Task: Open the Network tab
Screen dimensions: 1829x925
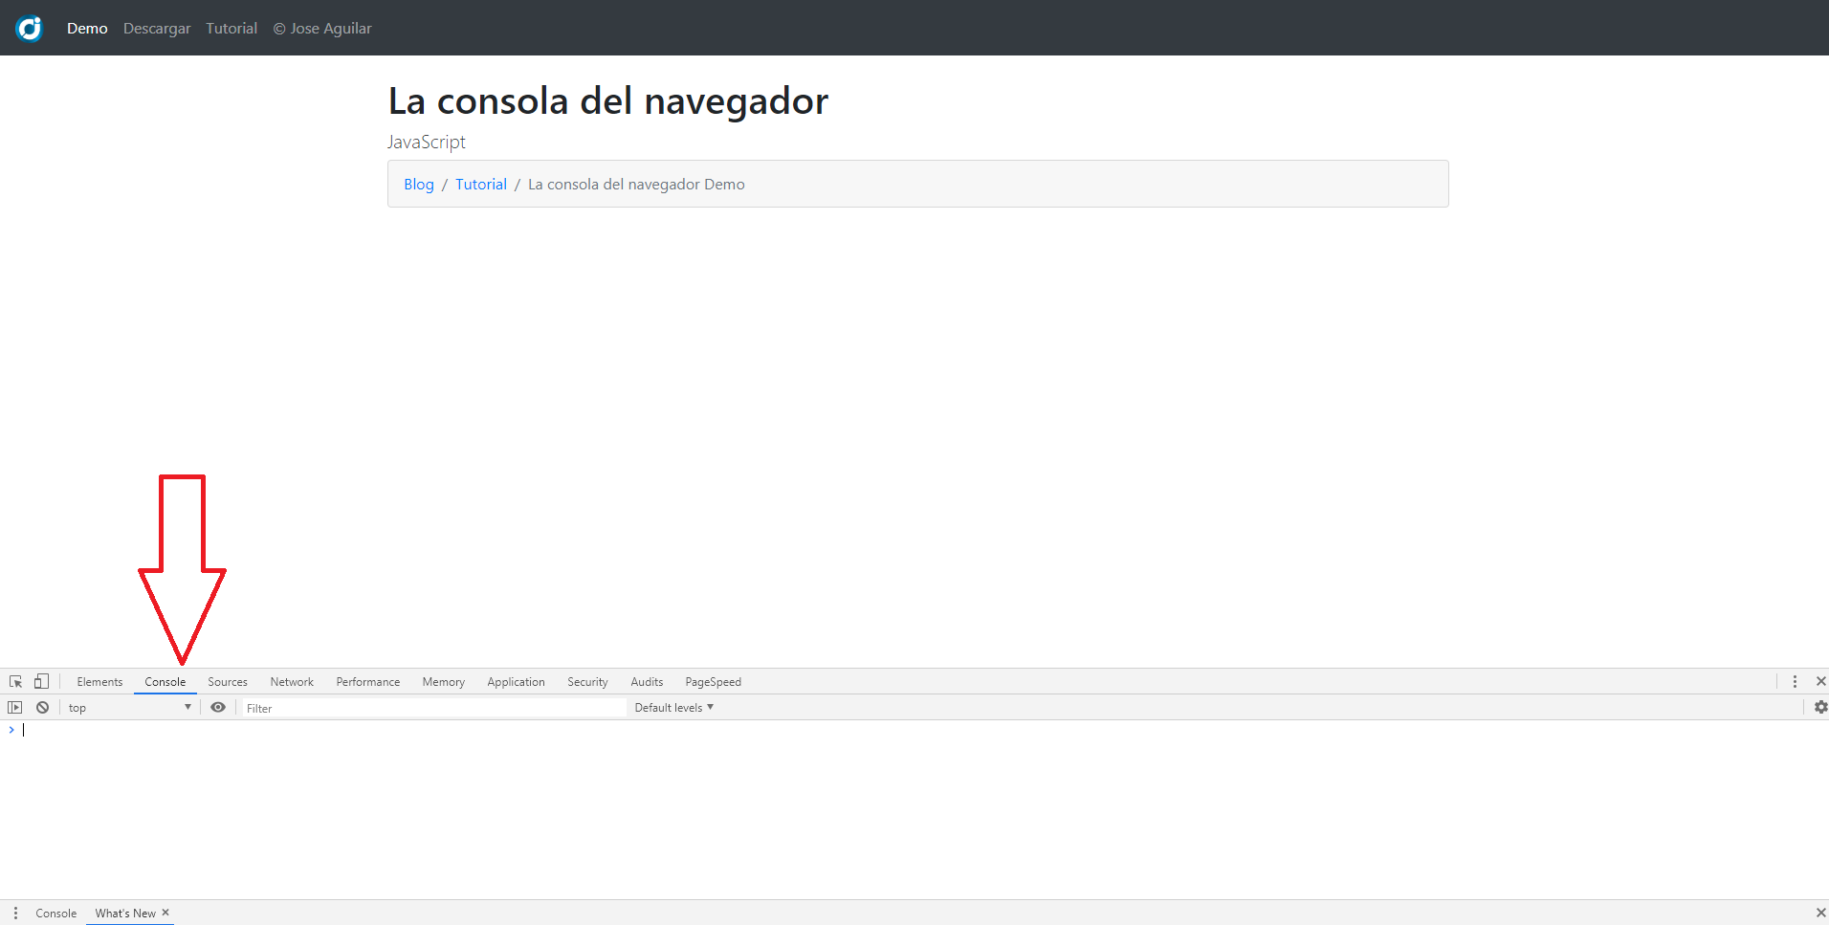Action: click(x=292, y=682)
